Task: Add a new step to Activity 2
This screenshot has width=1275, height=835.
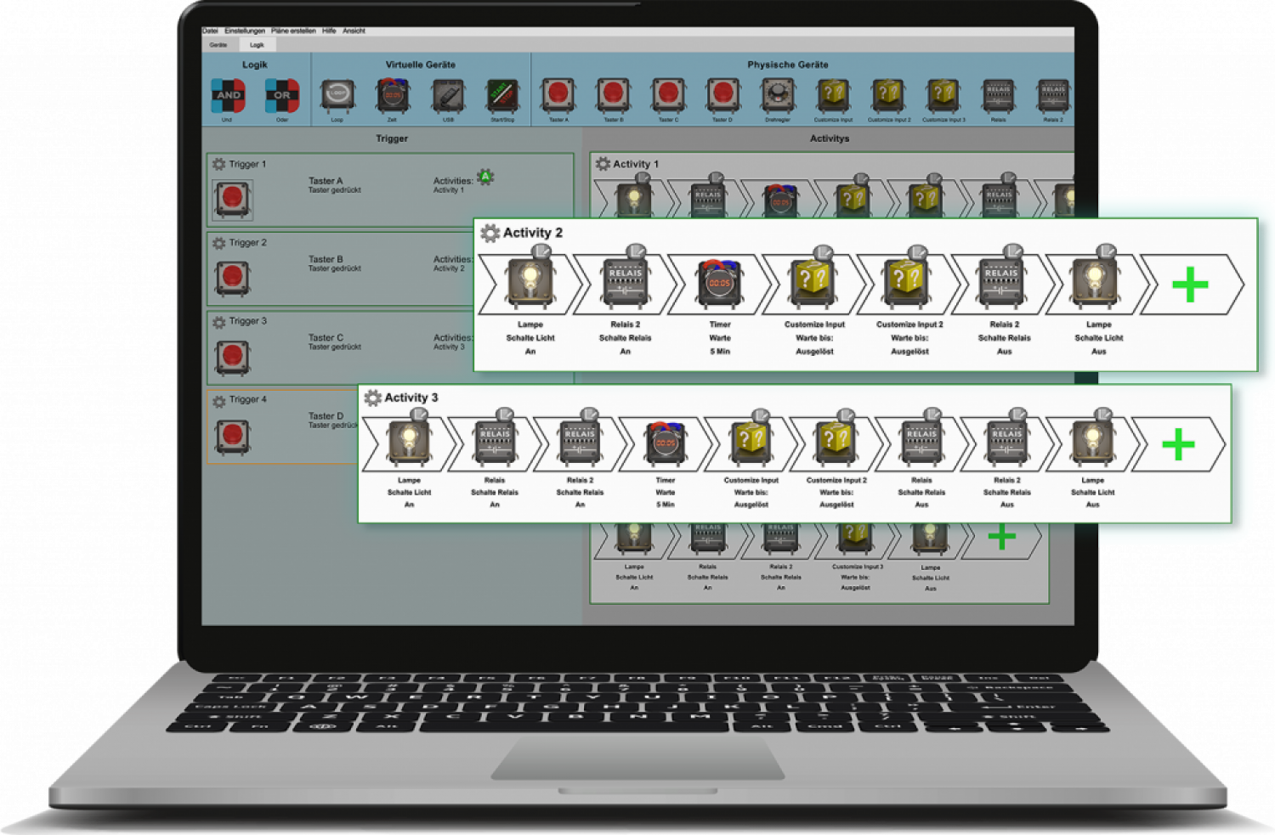Action: pyautogui.click(x=1190, y=285)
